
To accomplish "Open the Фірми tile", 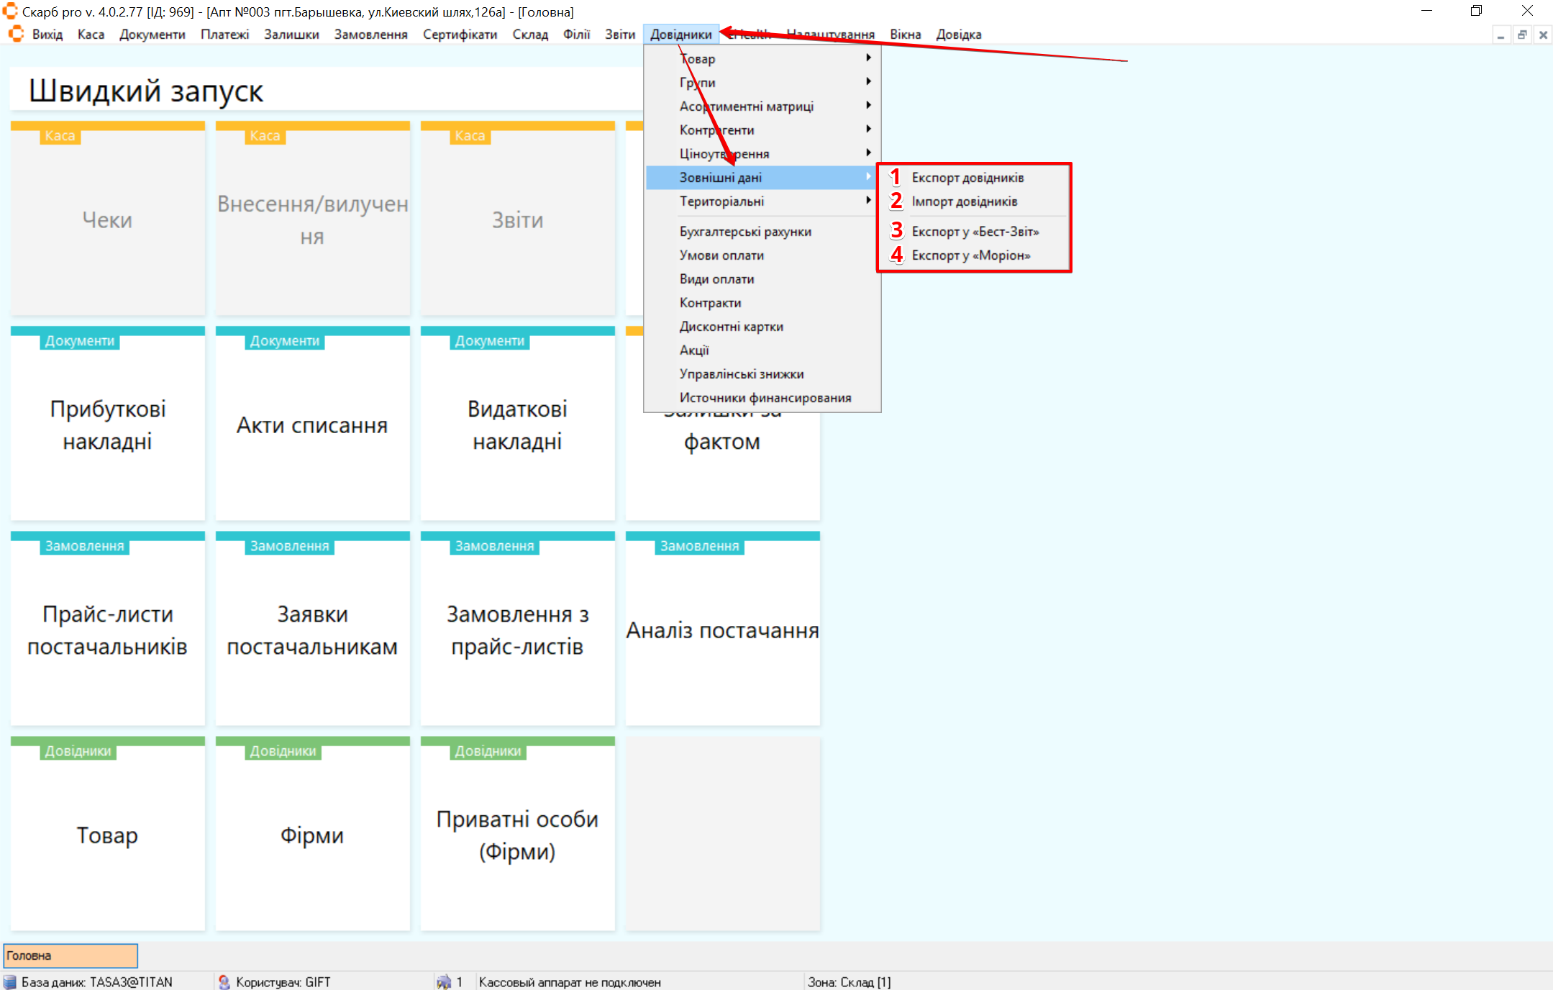I will click(313, 834).
